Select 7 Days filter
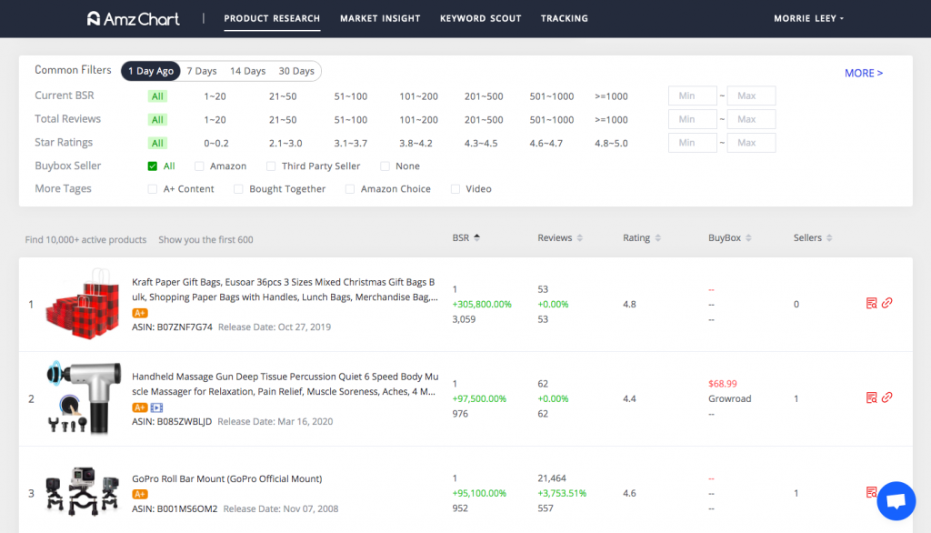This screenshot has height=533, width=931. point(202,71)
